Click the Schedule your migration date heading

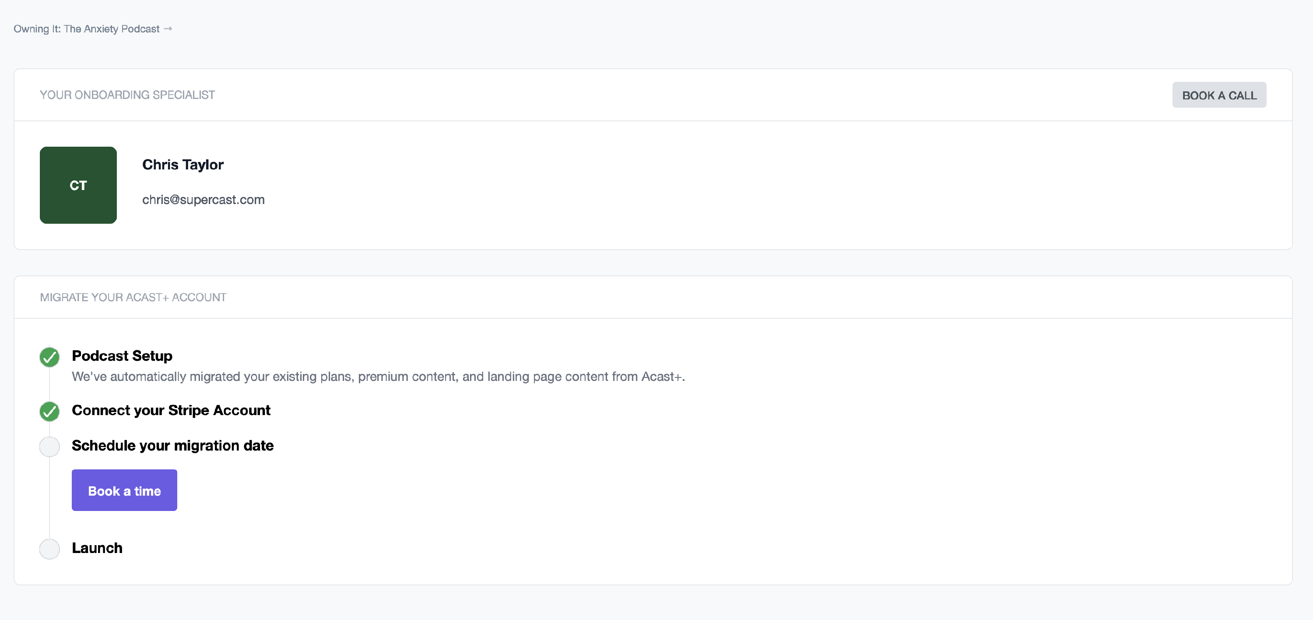[173, 445]
